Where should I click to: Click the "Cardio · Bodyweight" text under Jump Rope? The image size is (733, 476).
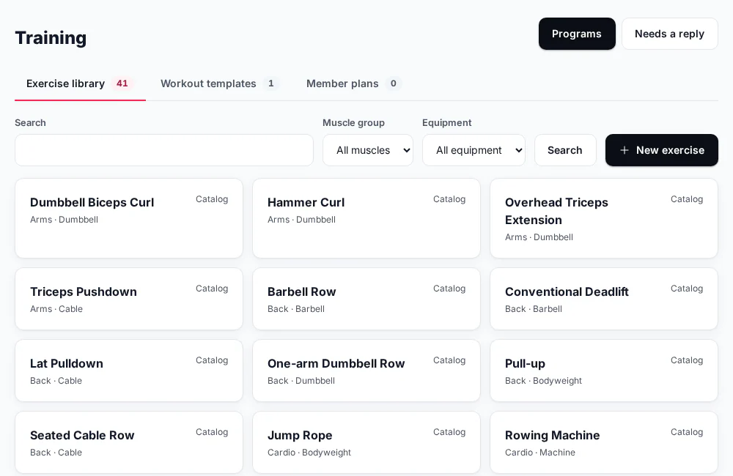[309, 452]
